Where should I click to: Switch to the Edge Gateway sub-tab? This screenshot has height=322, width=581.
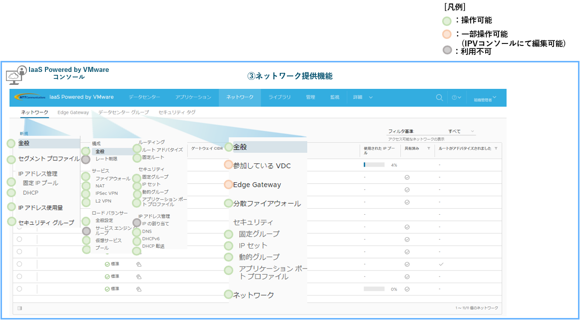point(73,112)
